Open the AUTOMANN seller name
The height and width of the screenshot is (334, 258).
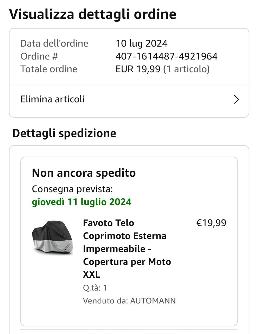point(153,301)
